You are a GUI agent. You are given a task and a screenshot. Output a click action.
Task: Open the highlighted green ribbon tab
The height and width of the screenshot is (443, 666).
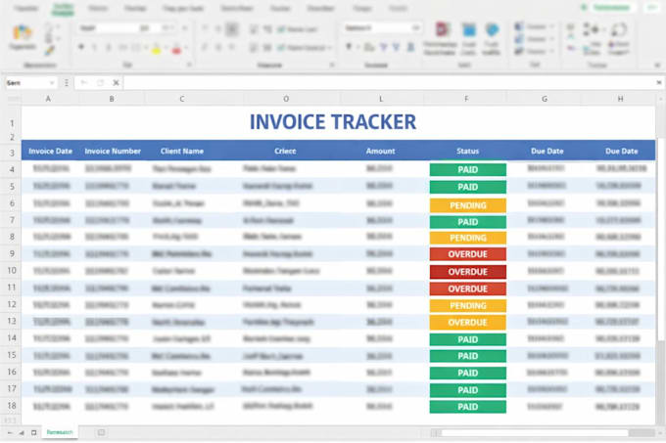tap(63, 9)
